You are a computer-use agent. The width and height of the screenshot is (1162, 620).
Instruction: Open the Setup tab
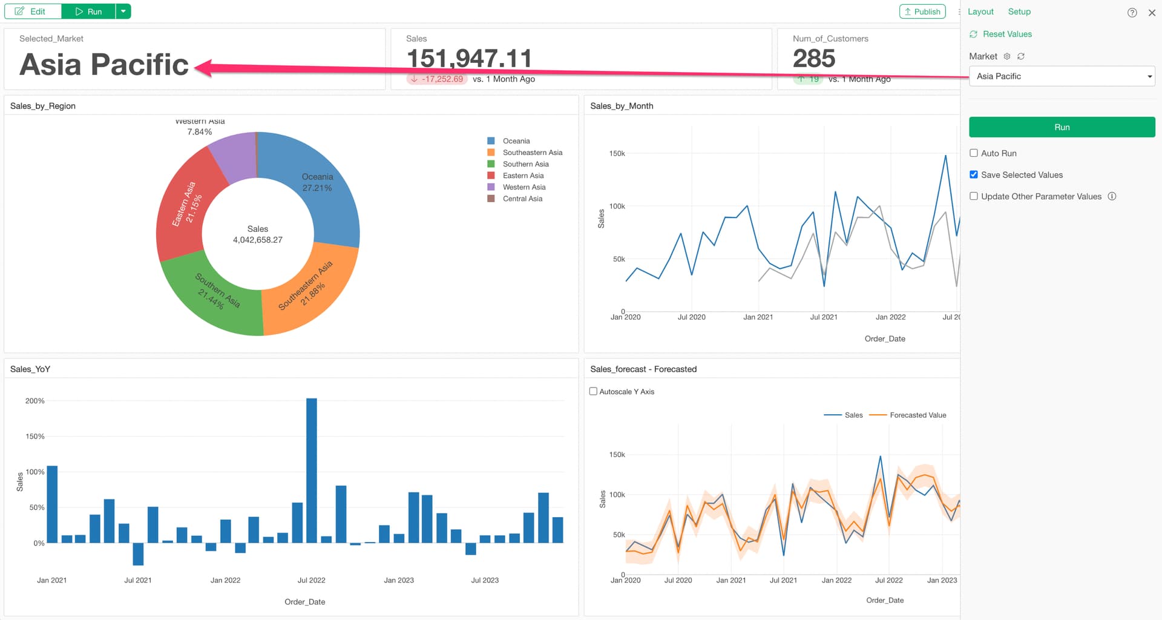(x=1019, y=12)
